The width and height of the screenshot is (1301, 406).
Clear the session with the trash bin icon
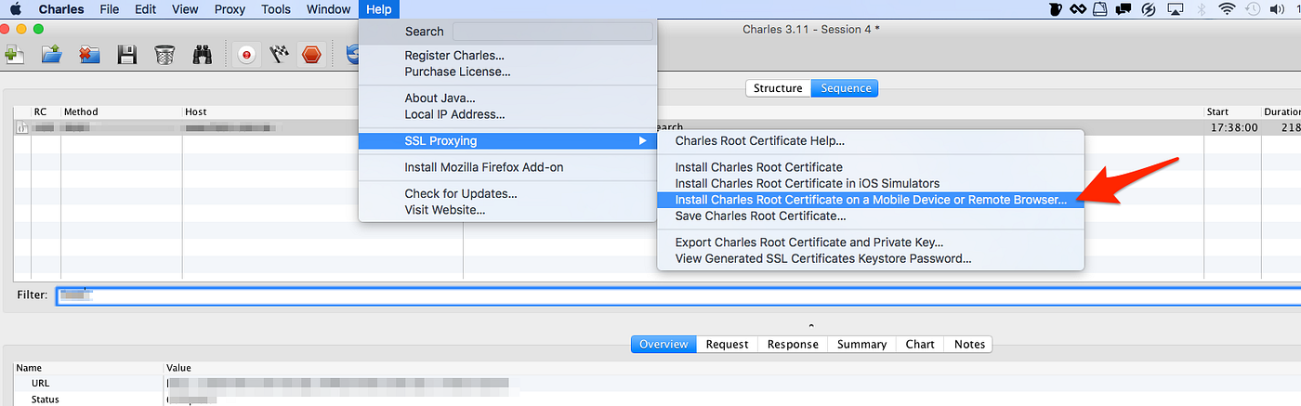164,55
